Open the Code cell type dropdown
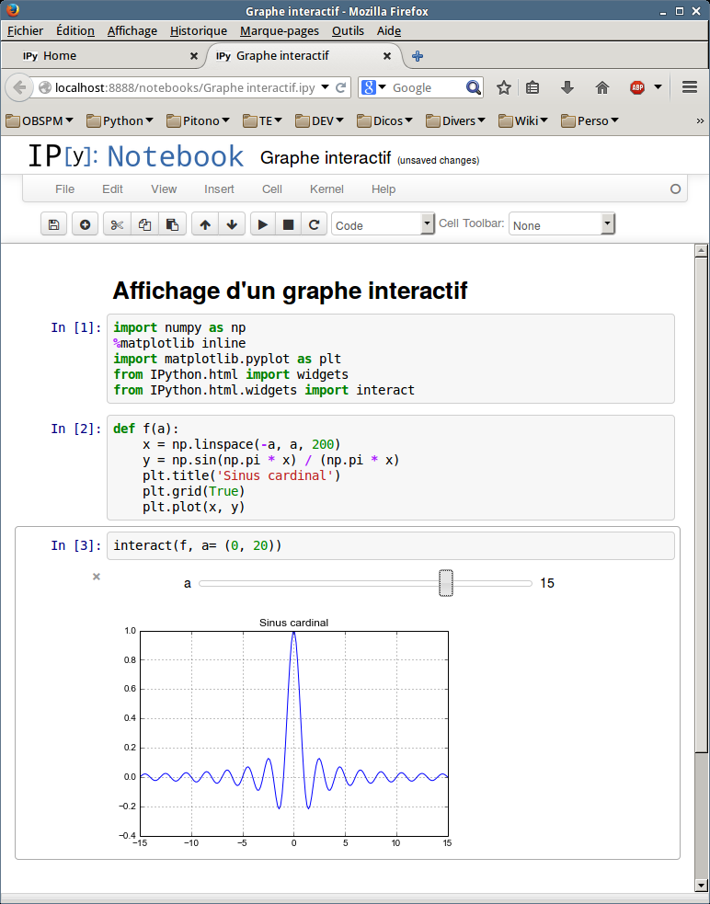The width and height of the screenshot is (710, 904). click(383, 224)
